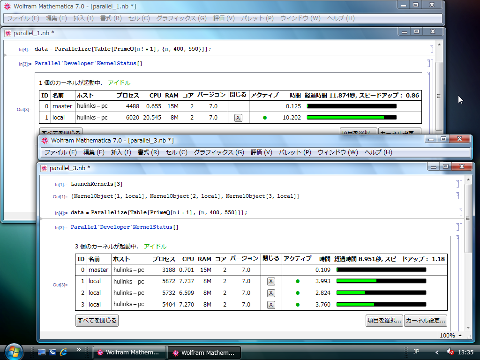Close local kernel 2 (process 5732) in parallel_3.nb
Screen dimensions: 480x360
tap(271, 293)
